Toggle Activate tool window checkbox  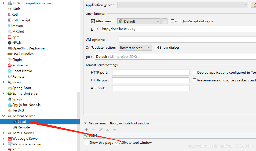tap(116, 142)
